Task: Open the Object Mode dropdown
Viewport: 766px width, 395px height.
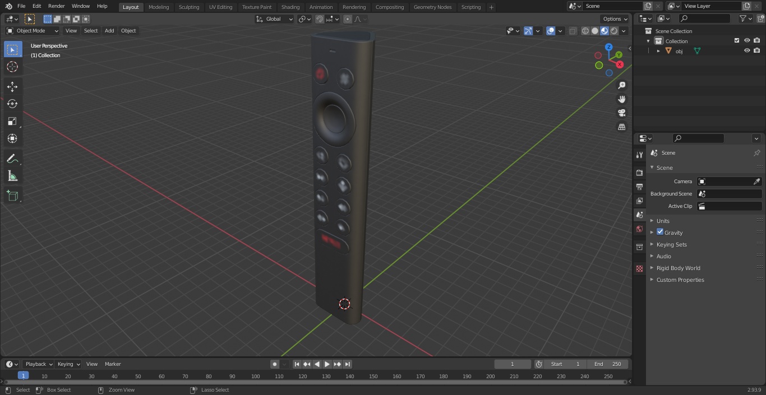Action: click(32, 31)
